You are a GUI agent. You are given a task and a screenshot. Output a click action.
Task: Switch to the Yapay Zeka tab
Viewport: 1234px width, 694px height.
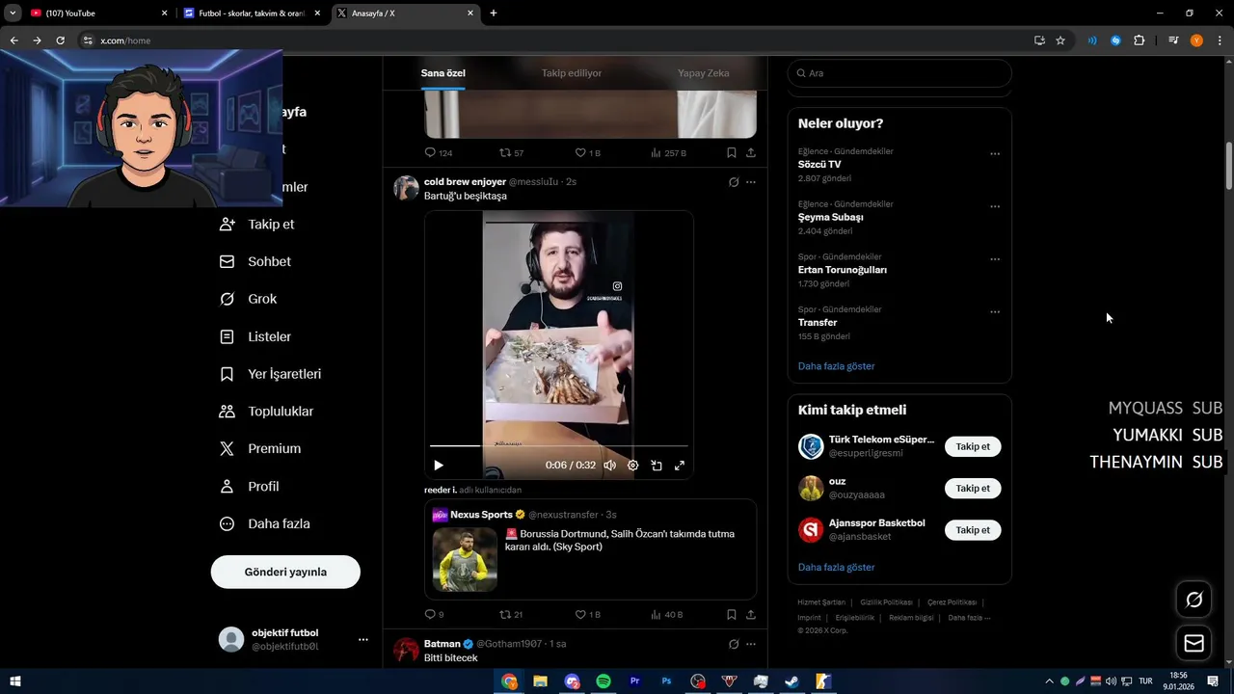point(704,73)
